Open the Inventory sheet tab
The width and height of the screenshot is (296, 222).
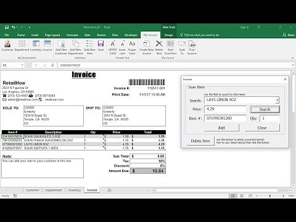[75, 190]
